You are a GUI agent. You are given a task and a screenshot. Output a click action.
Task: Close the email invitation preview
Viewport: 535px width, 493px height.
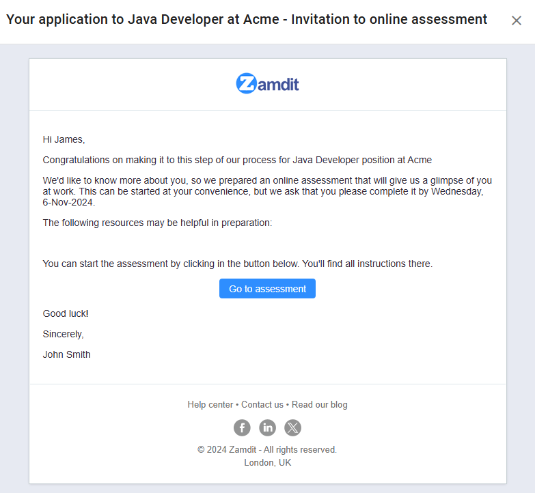tap(517, 20)
